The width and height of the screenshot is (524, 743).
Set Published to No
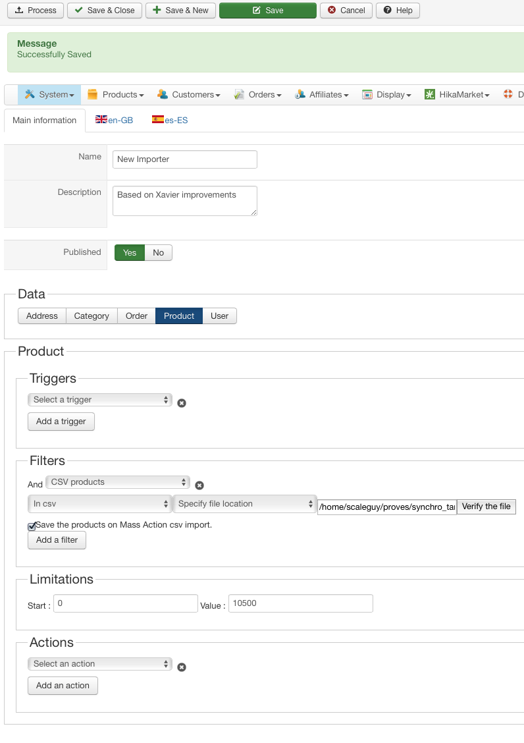click(x=159, y=253)
